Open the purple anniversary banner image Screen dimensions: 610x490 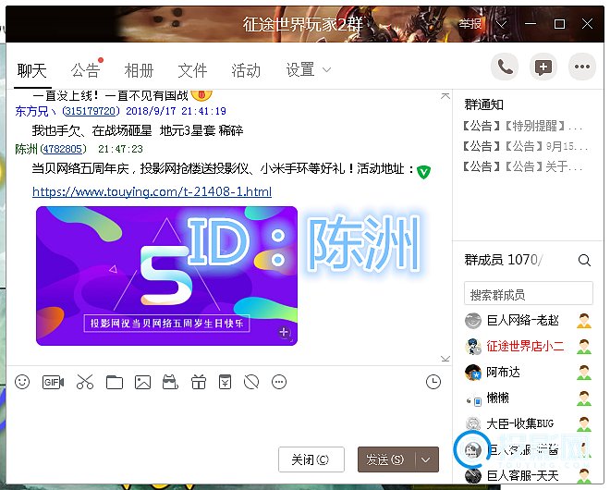click(x=166, y=276)
